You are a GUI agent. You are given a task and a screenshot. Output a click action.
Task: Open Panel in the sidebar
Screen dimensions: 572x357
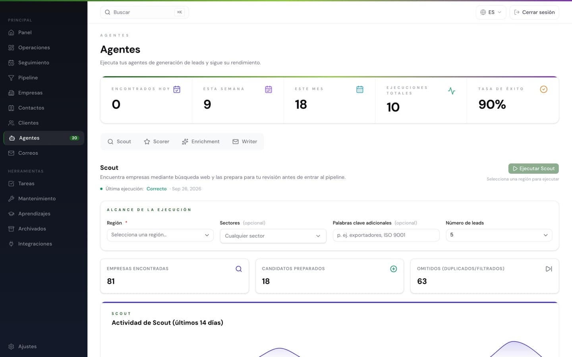(44, 33)
